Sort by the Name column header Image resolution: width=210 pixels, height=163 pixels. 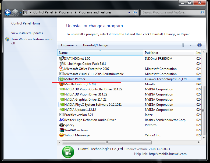click(x=100, y=53)
